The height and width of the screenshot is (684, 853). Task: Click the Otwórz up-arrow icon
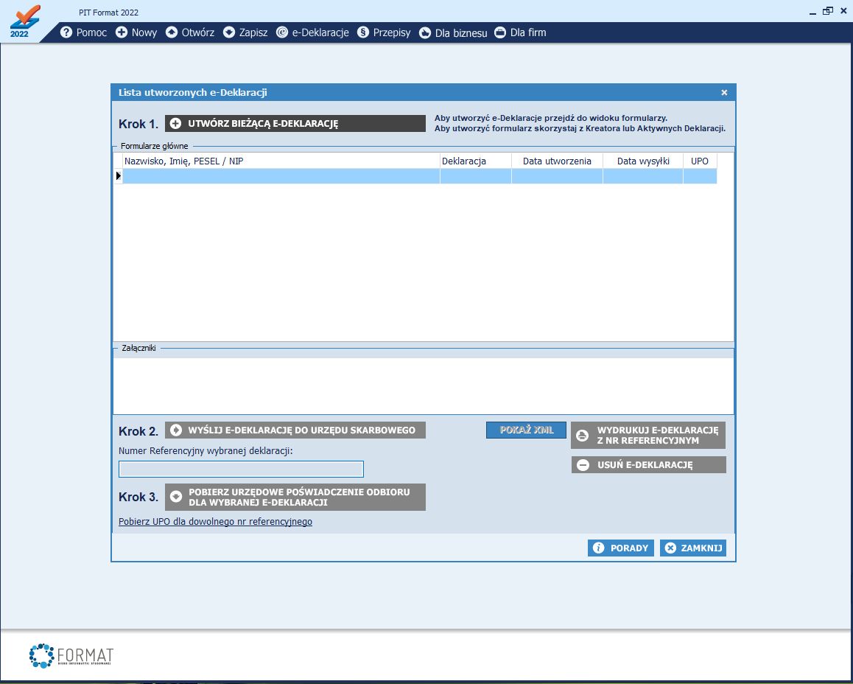[172, 32]
